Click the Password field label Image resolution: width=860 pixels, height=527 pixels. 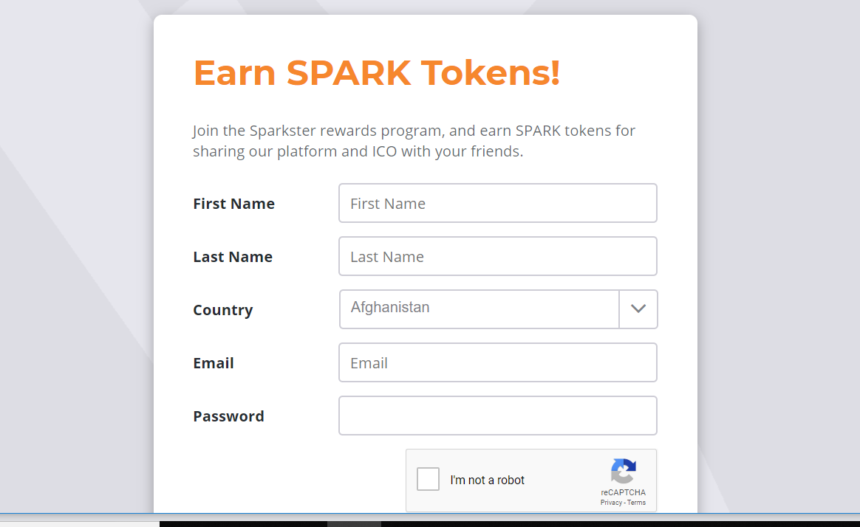[228, 416]
